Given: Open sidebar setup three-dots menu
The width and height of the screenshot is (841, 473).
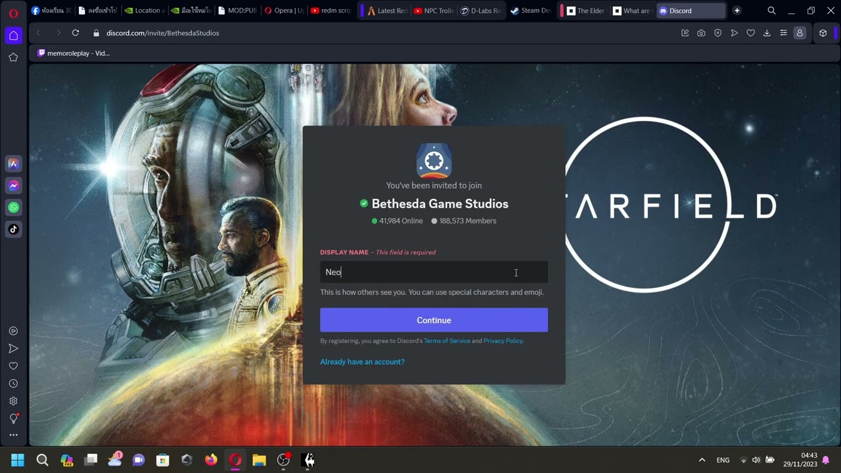Looking at the screenshot, I should pyautogui.click(x=13, y=435).
